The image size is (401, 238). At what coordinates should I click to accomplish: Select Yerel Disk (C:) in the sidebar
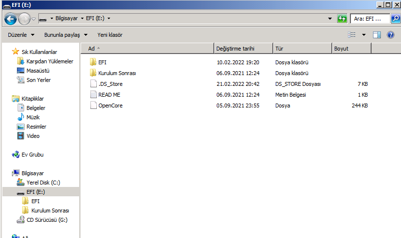[43, 183]
